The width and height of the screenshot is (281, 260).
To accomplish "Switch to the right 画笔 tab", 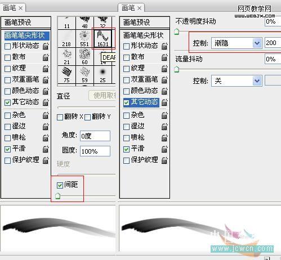I will 131,8.
